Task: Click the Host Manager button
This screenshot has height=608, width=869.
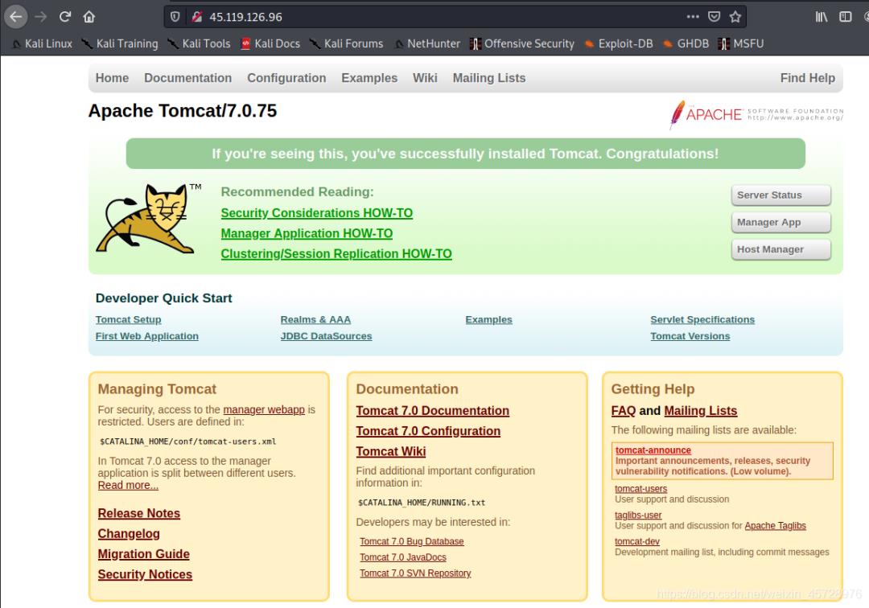Action: [x=780, y=249]
